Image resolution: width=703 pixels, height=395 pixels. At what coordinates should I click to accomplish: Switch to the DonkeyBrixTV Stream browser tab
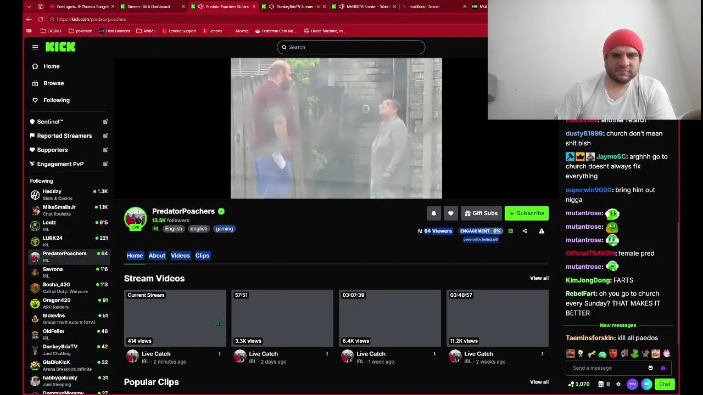pyautogui.click(x=295, y=7)
